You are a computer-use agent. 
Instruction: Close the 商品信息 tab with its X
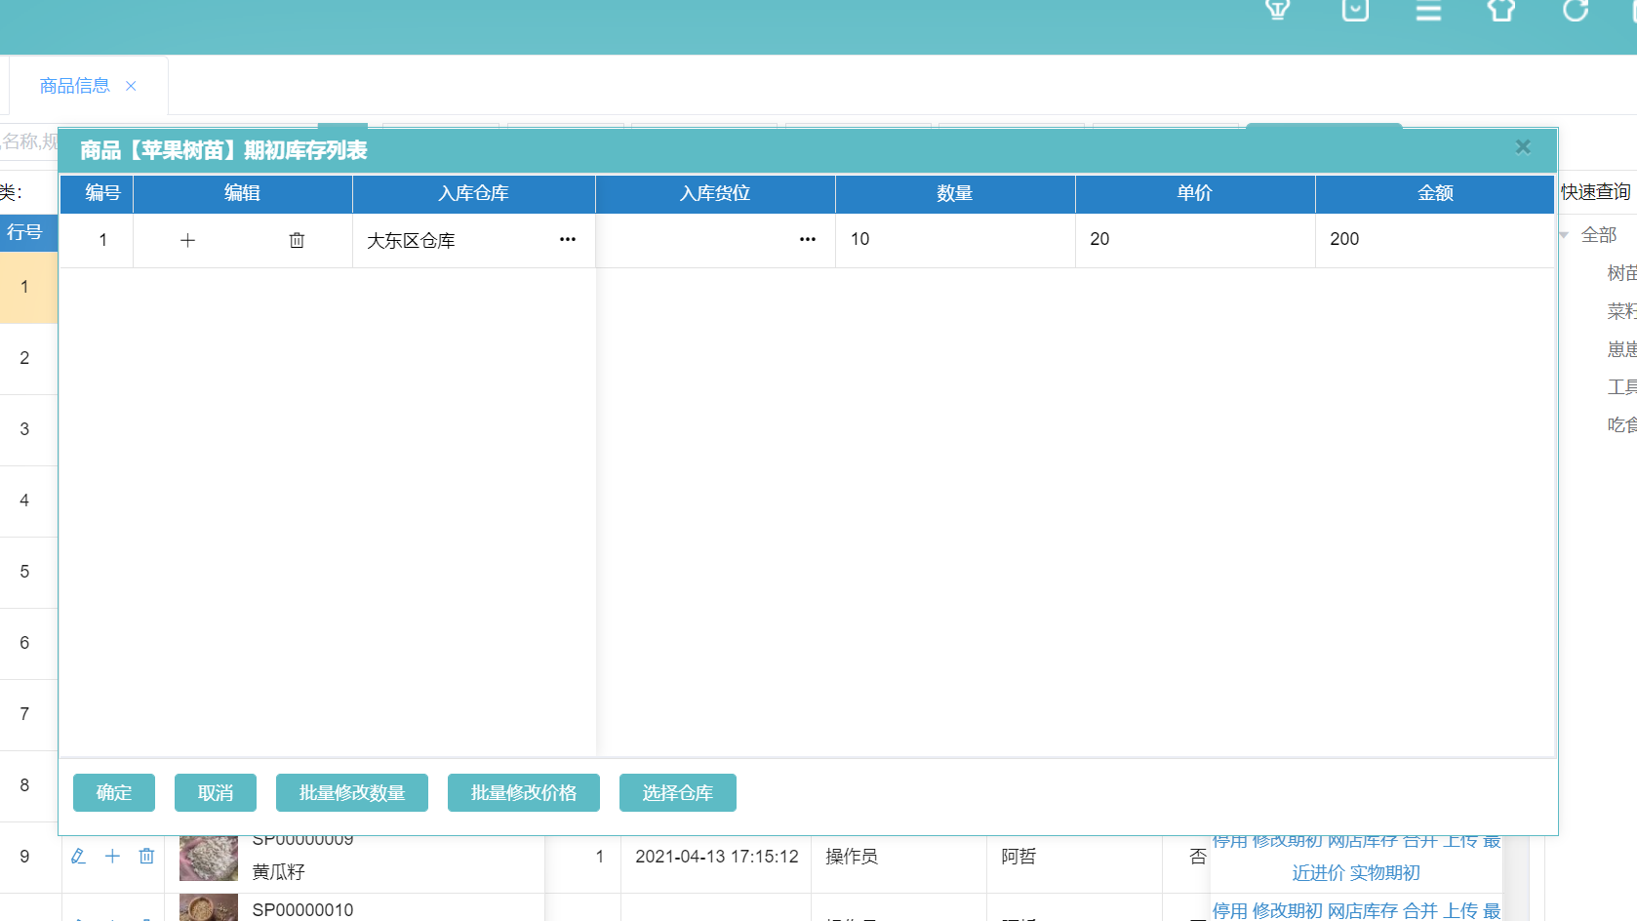pos(131,86)
